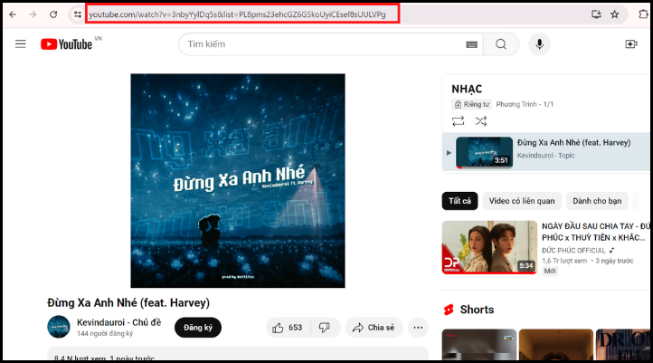
Task: Click video title Đừng Xa Anh Nhé (feat. Harvey)
Action: coord(128,303)
